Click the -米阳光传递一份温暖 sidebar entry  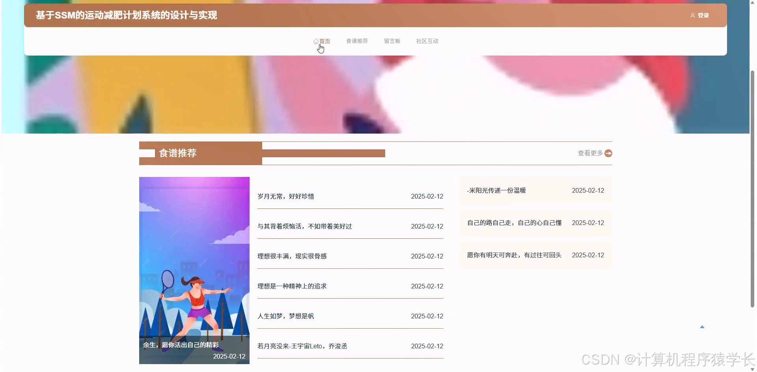(496, 190)
